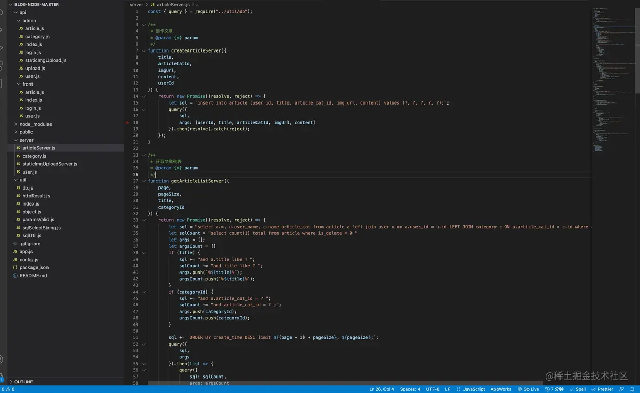Screen dimensions: 640x393
Task: Fold the if (categoryId) block at line 44
Action: 143,292
